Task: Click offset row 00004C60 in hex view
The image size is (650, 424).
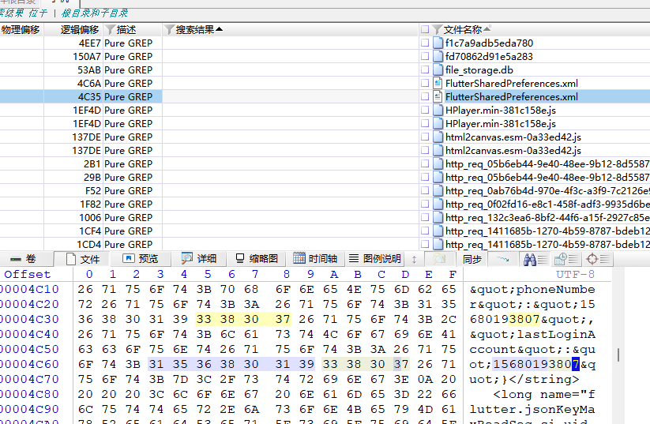Action: [29, 364]
